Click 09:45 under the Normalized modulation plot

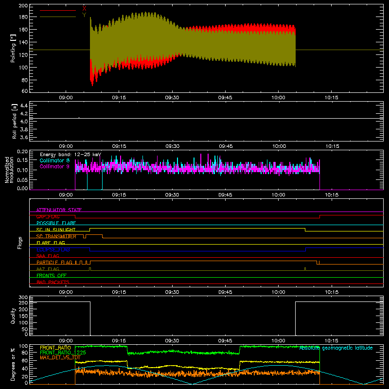click(225, 195)
